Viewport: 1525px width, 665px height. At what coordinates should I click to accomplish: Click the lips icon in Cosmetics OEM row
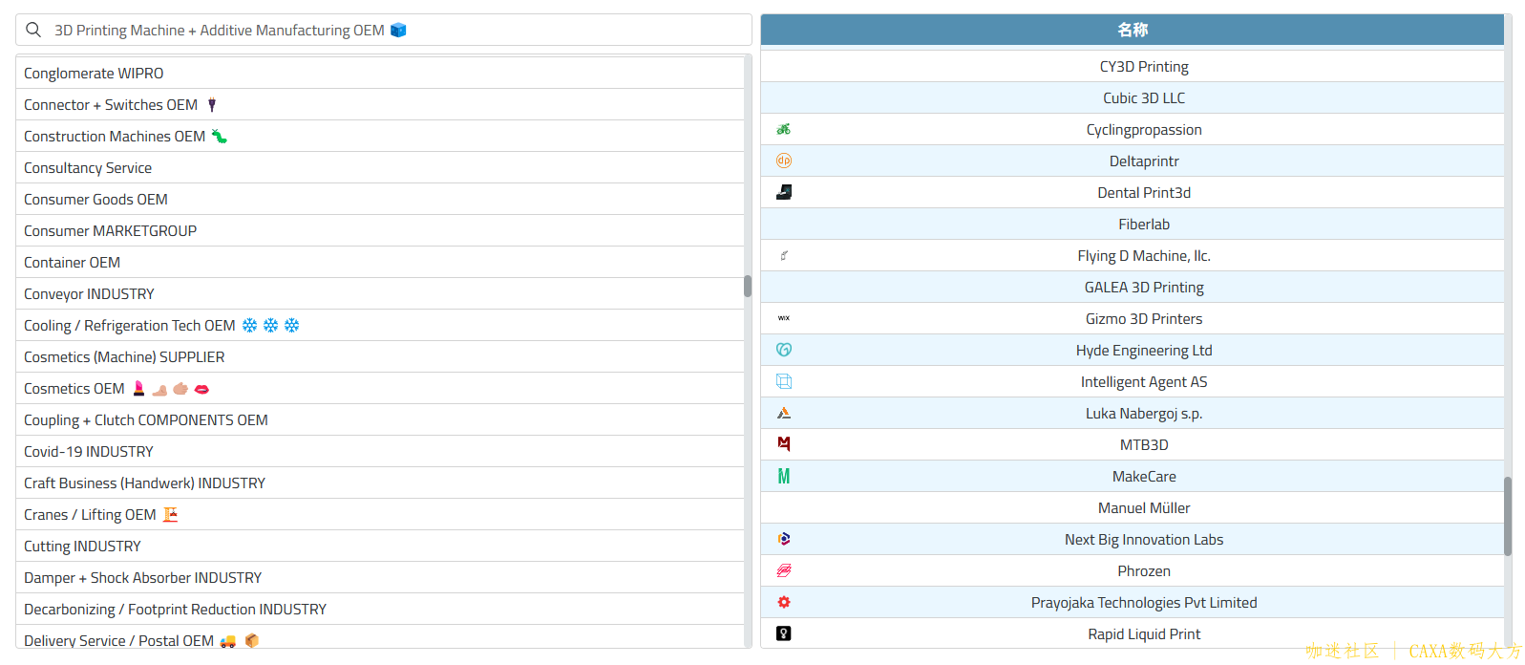coord(201,389)
